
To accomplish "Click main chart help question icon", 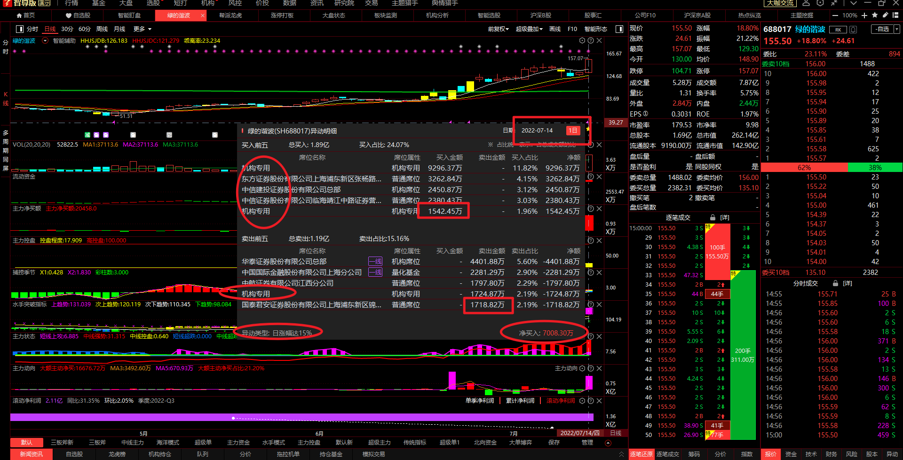I will (x=591, y=41).
